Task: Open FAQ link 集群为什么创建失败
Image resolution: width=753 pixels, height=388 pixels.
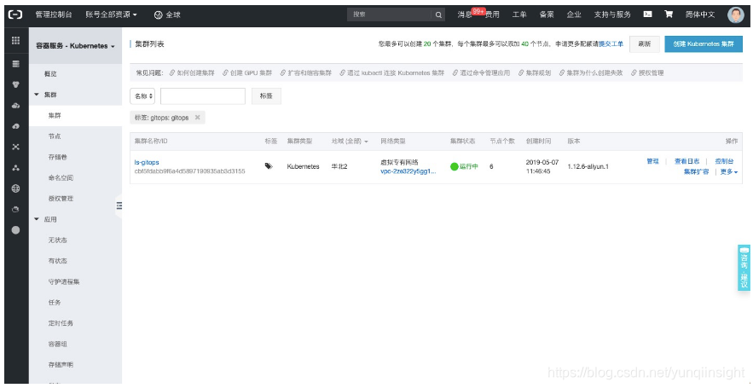Action: (591, 73)
